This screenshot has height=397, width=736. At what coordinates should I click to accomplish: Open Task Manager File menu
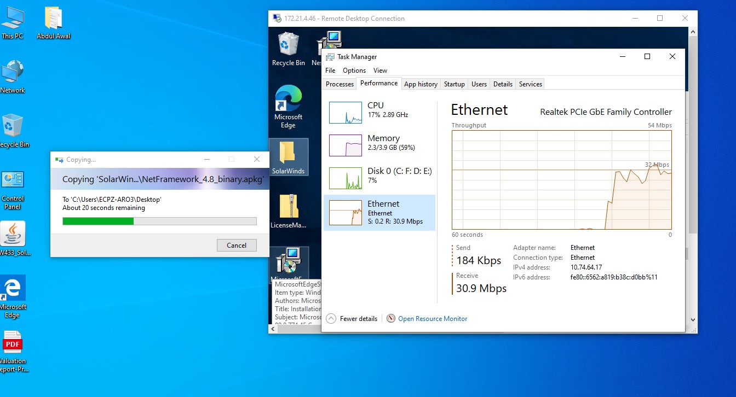click(x=330, y=71)
